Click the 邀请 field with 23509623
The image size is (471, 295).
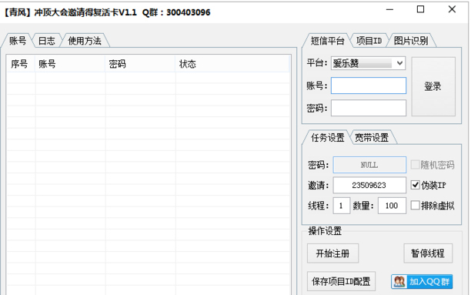[x=369, y=185]
